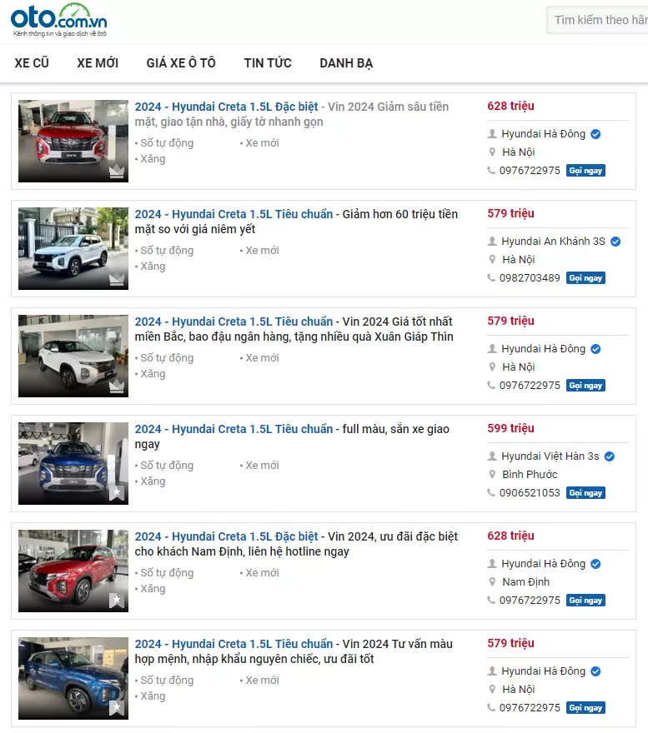Screen dimensions: 648x733
Task: Click location pin icon beside Bình Phước
Action: click(x=492, y=475)
